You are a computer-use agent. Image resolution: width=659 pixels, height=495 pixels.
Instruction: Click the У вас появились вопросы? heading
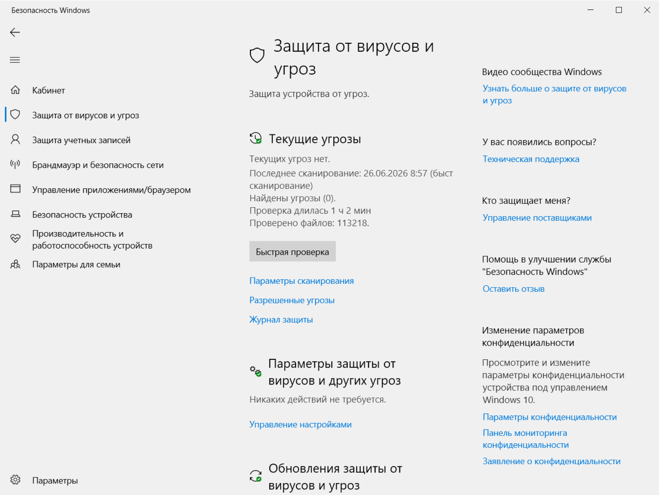539,142
